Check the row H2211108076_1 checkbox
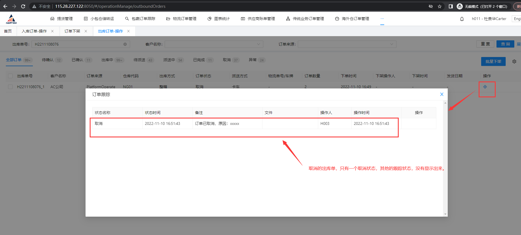 [x=10, y=87]
